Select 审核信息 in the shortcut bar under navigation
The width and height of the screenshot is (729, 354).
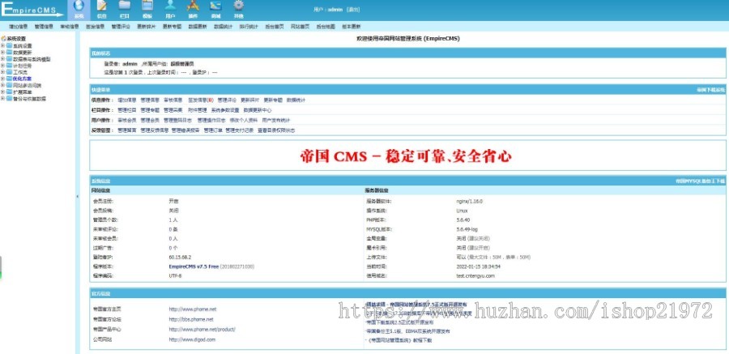tap(70, 27)
